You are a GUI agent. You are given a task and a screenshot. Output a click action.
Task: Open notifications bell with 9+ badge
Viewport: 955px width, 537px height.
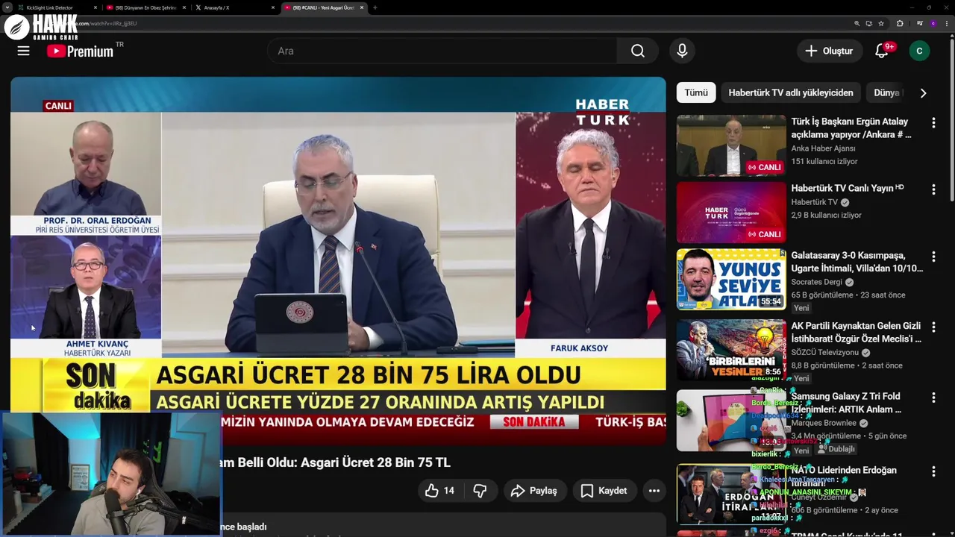882,51
